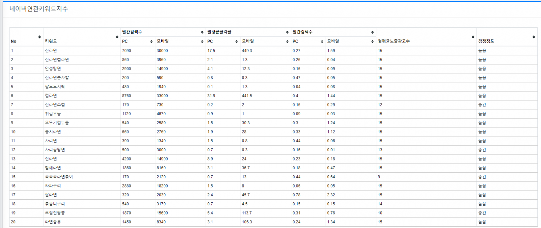This screenshot has height=228, width=541.
Task: Sort table by No column arrows
Action: tap(40, 37)
